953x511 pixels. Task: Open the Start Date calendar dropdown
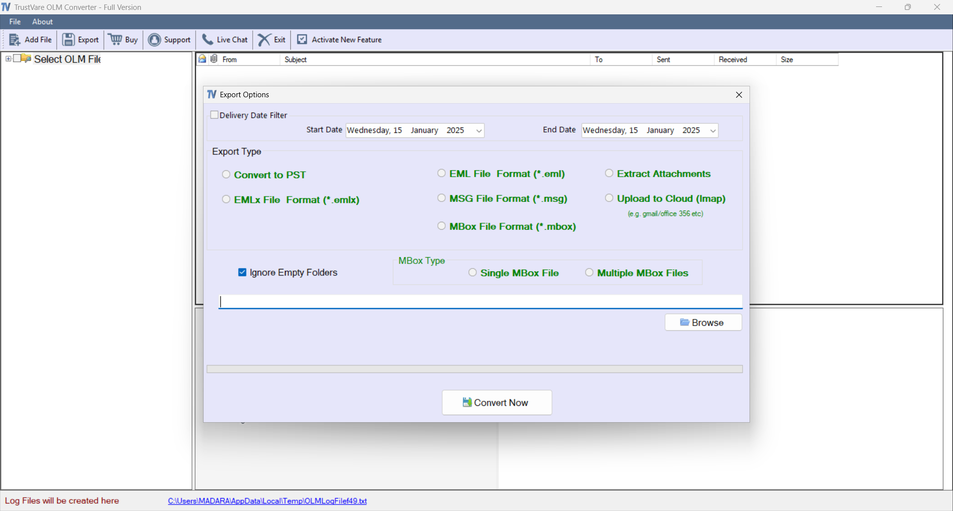[479, 130]
